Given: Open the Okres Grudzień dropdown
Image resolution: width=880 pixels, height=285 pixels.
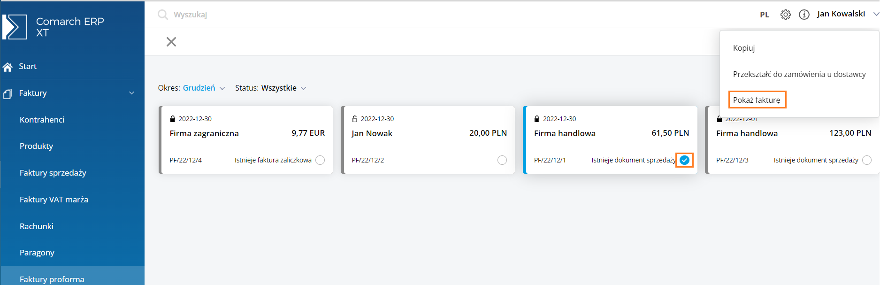Looking at the screenshot, I should coord(204,88).
